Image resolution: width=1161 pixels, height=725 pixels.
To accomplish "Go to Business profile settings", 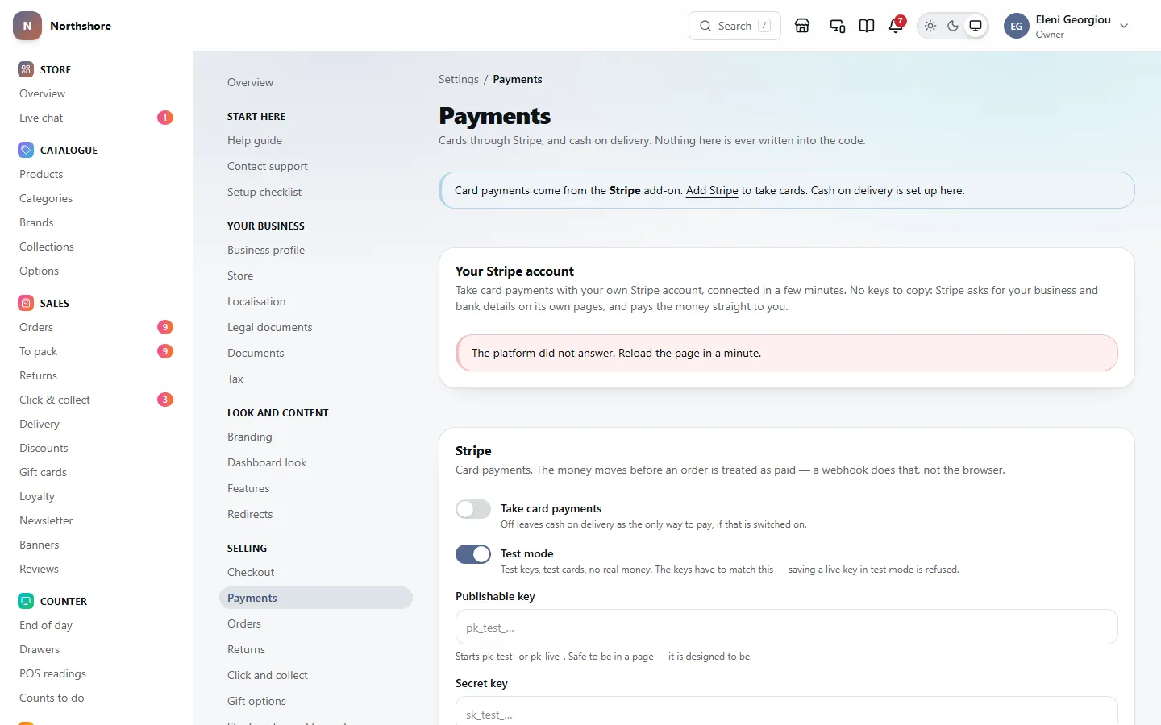I will coord(316,250).
